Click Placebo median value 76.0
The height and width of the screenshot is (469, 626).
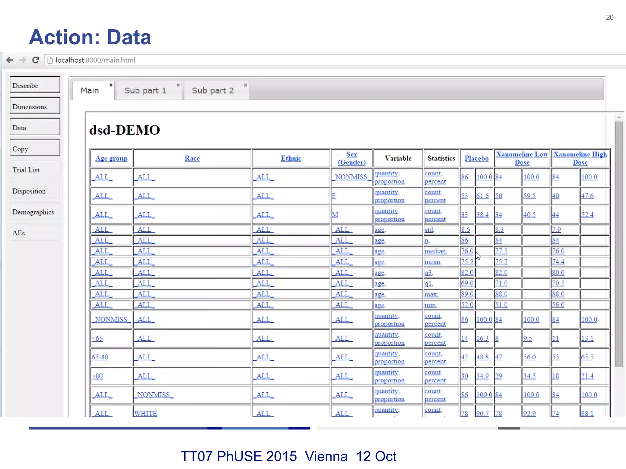tap(467, 251)
